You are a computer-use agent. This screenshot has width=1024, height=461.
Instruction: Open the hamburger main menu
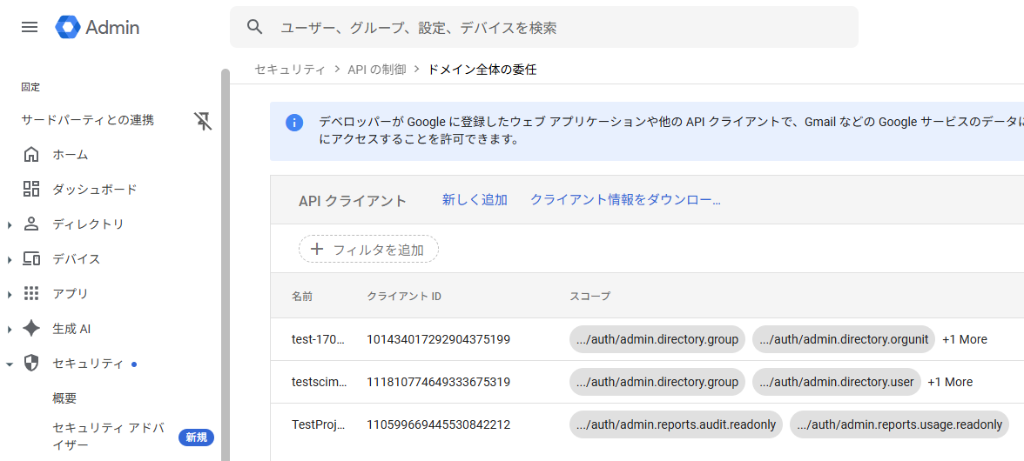[30, 27]
